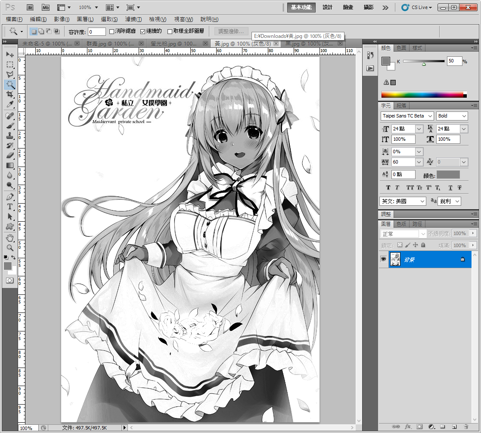The width and height of the screenshot is (481, 433).
Task: Hide the background layer with eye icon
Action: pyautogui.click(x=383, y=259)
